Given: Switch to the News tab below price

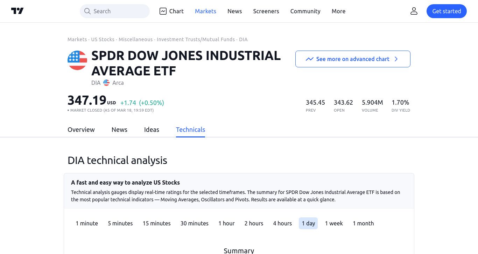Looking at the screenshot, I should tap(119, 129).
